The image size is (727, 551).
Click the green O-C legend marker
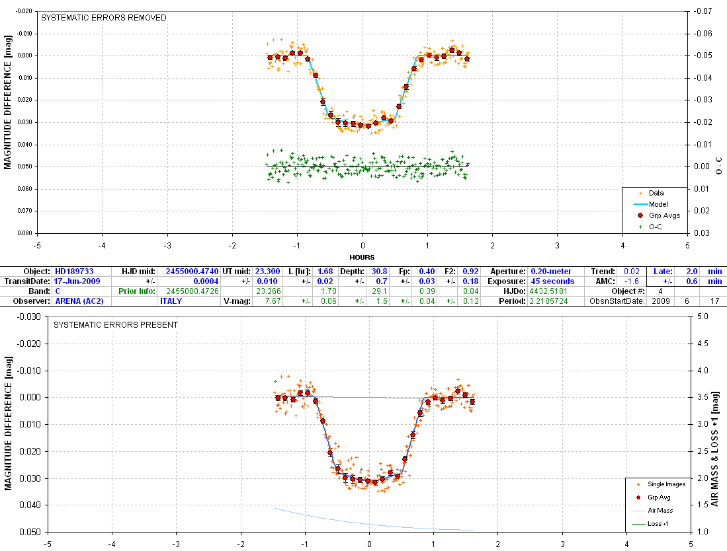[x=640, y=227]
